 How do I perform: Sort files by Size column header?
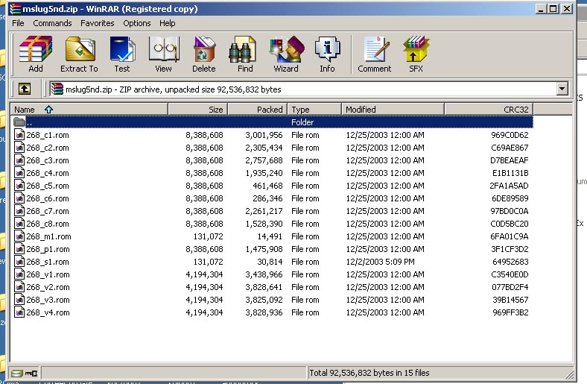[197, 110]
